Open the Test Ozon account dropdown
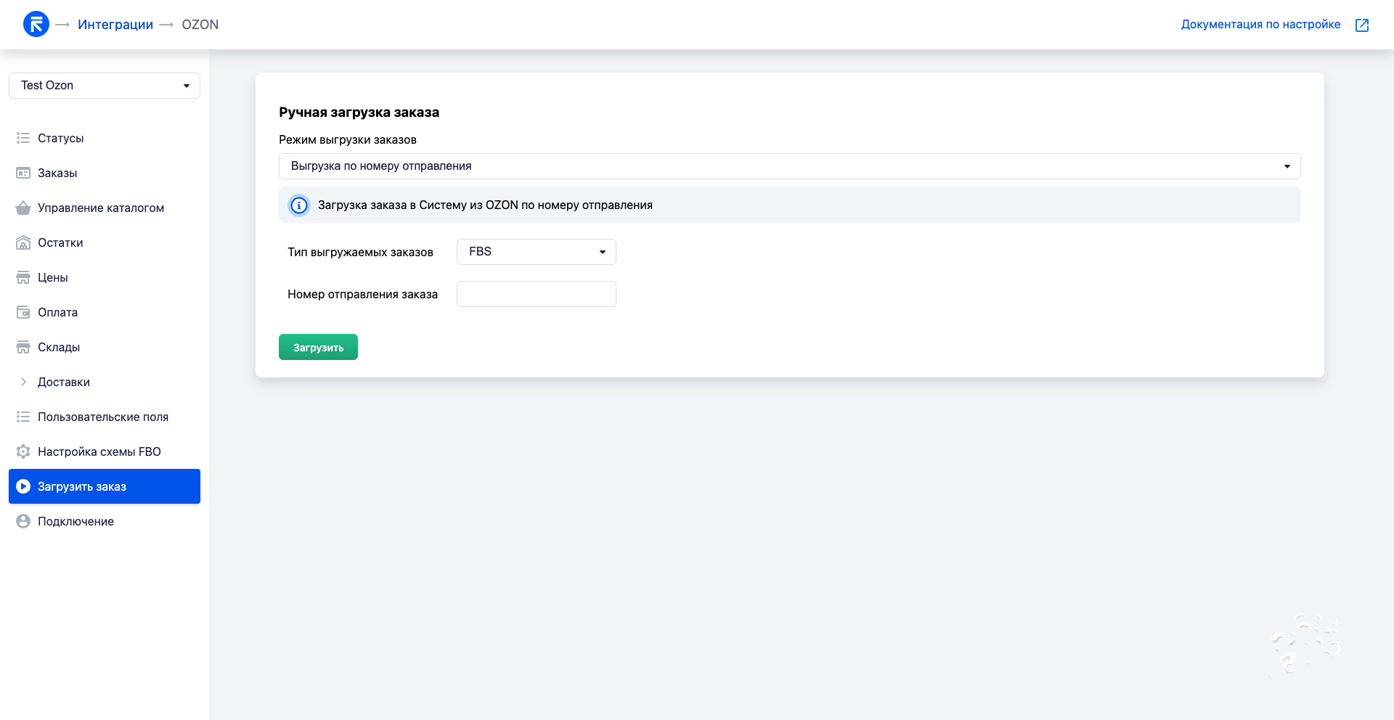 click(x=105, y=86)
